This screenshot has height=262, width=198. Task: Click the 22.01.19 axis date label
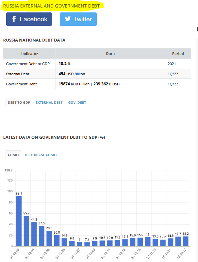coord(151,253)
